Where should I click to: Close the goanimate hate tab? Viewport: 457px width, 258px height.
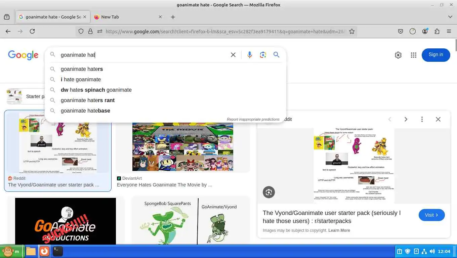coord(85,17)
